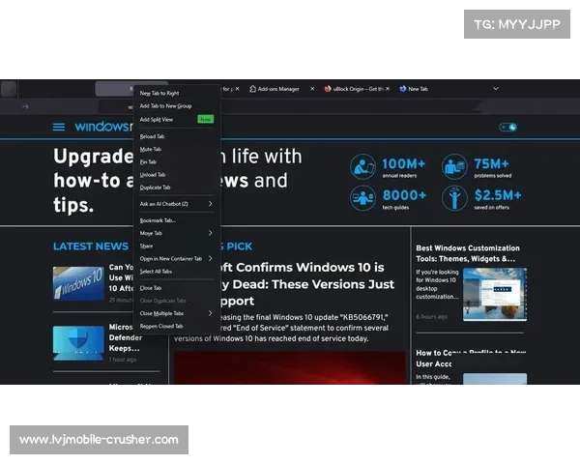Click the browser forward arrow
Screen dimensions: 580x464
(x=25, y=106)
